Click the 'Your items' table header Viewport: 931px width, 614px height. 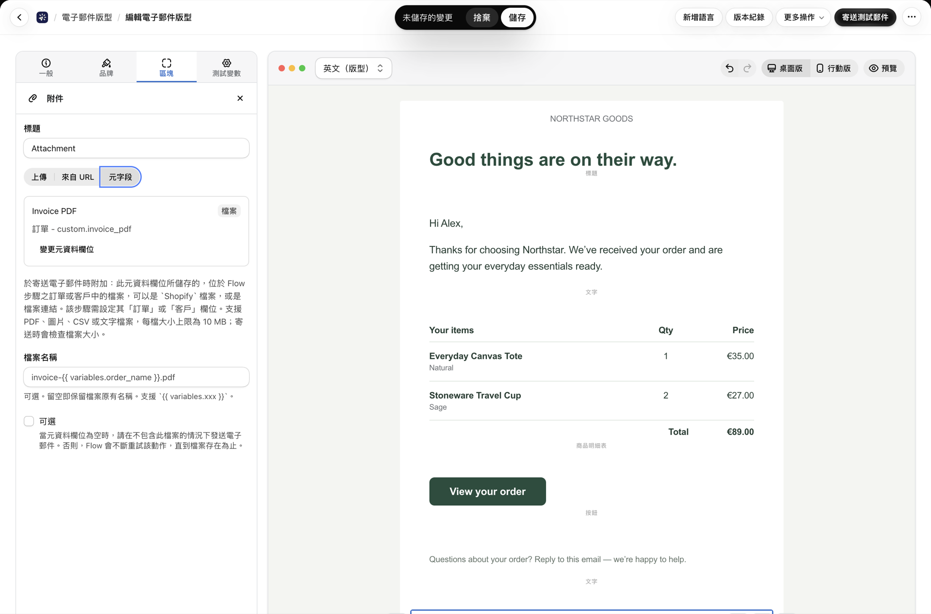451,330
